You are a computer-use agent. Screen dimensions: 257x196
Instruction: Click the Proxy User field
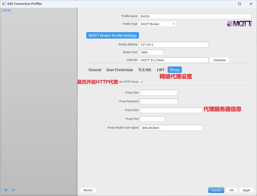[x=159, y=92]
